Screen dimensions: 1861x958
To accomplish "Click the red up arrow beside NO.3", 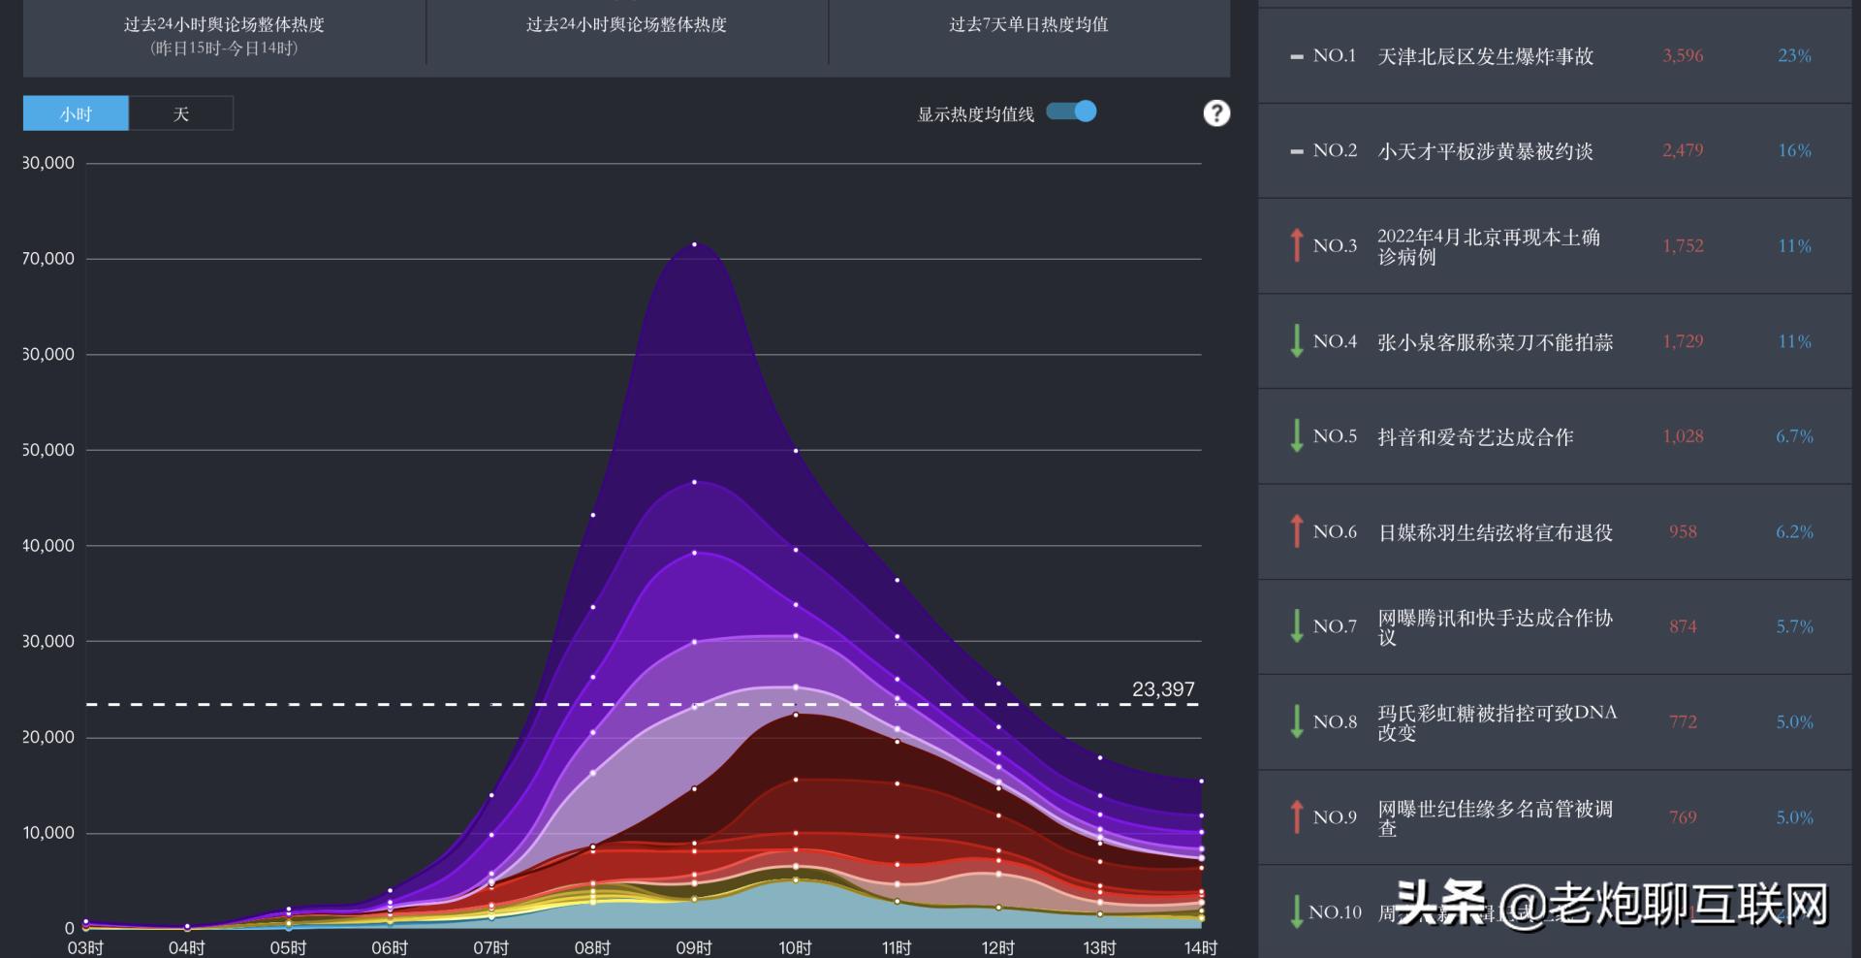I will [1296, 245].
